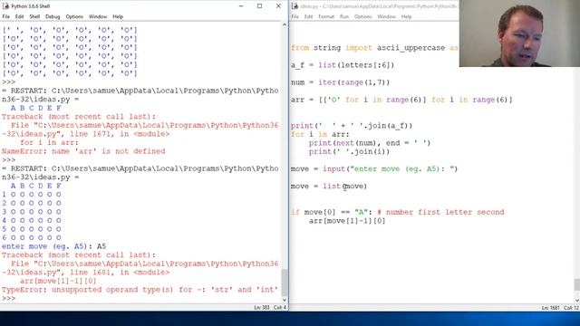
Task: Click NameError message line in Shell
Action: (83, 151)
